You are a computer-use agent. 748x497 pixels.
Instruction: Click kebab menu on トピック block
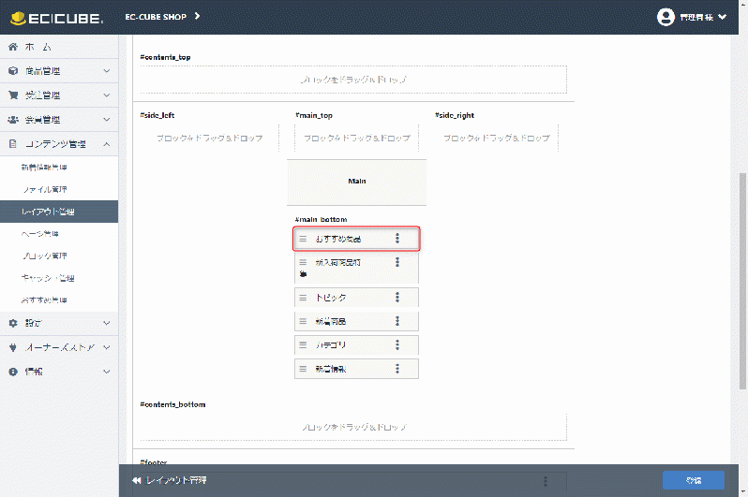pyautogui.click(x=397, y=298)
